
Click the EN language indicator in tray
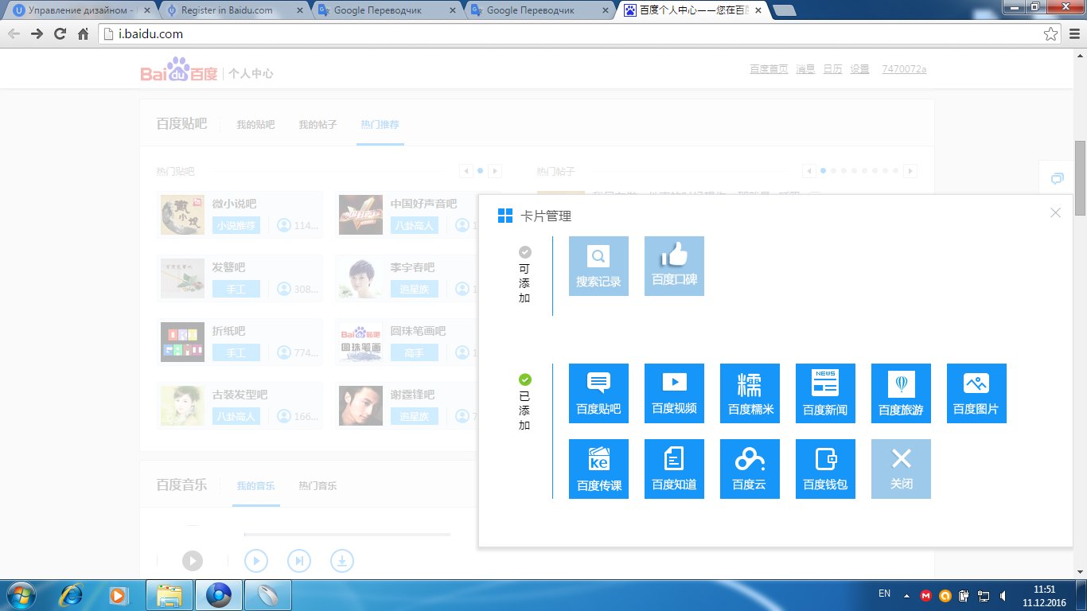point(884,593)
